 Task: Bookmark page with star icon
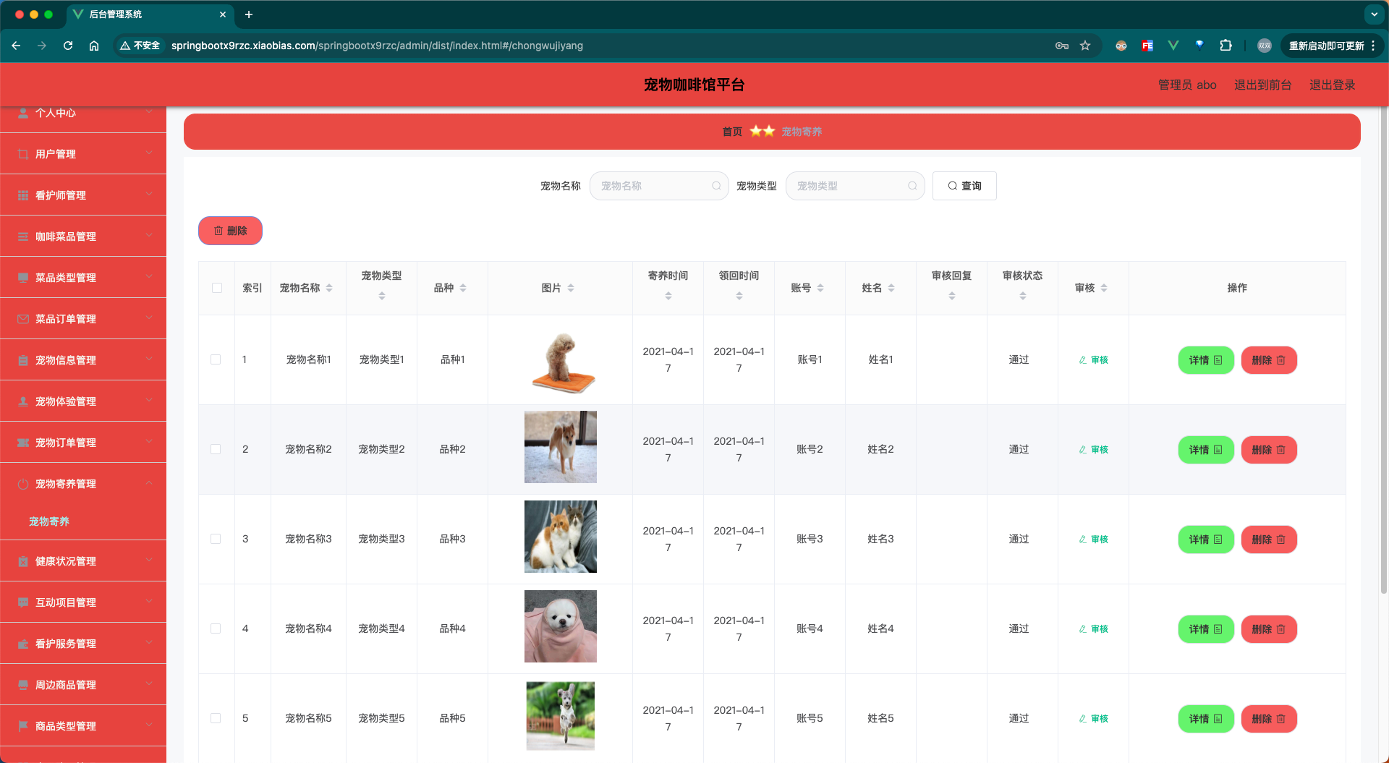pyautogui.click(x=1085, y=46)
